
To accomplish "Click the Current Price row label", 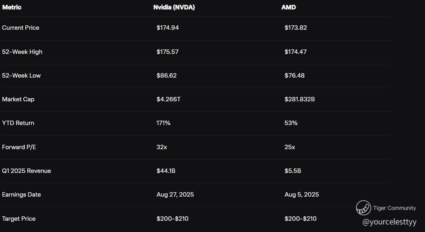I will point(20,28).
